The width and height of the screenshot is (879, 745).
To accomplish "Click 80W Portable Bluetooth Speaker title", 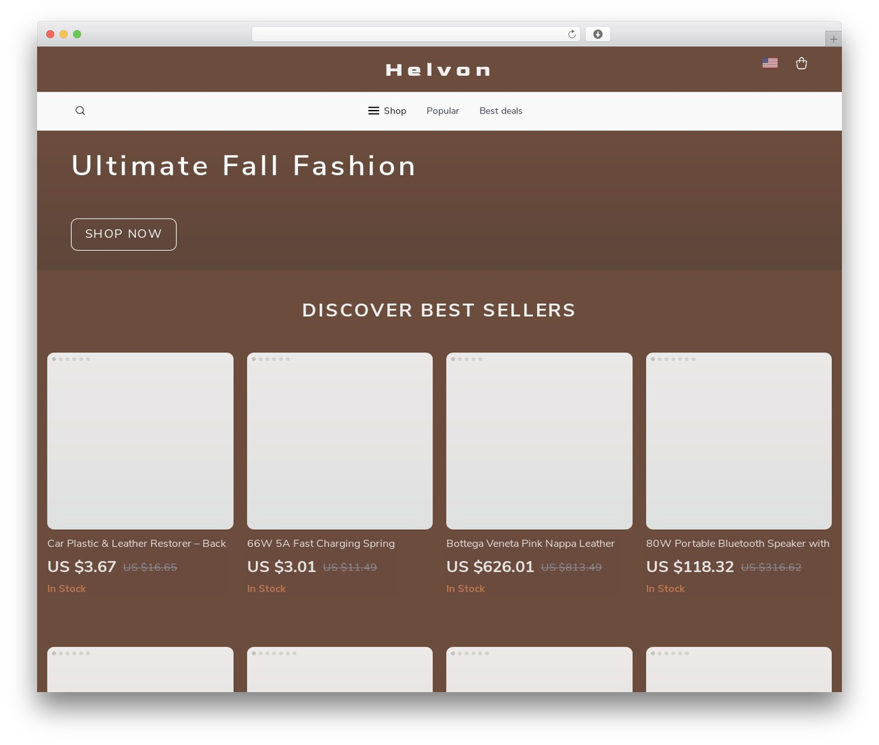I will (x=738, y=544).
